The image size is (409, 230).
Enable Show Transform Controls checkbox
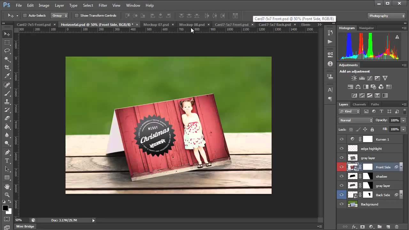tap(77, 16)
